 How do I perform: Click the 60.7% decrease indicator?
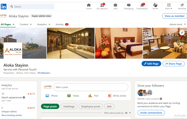click(x=31, y=94)
